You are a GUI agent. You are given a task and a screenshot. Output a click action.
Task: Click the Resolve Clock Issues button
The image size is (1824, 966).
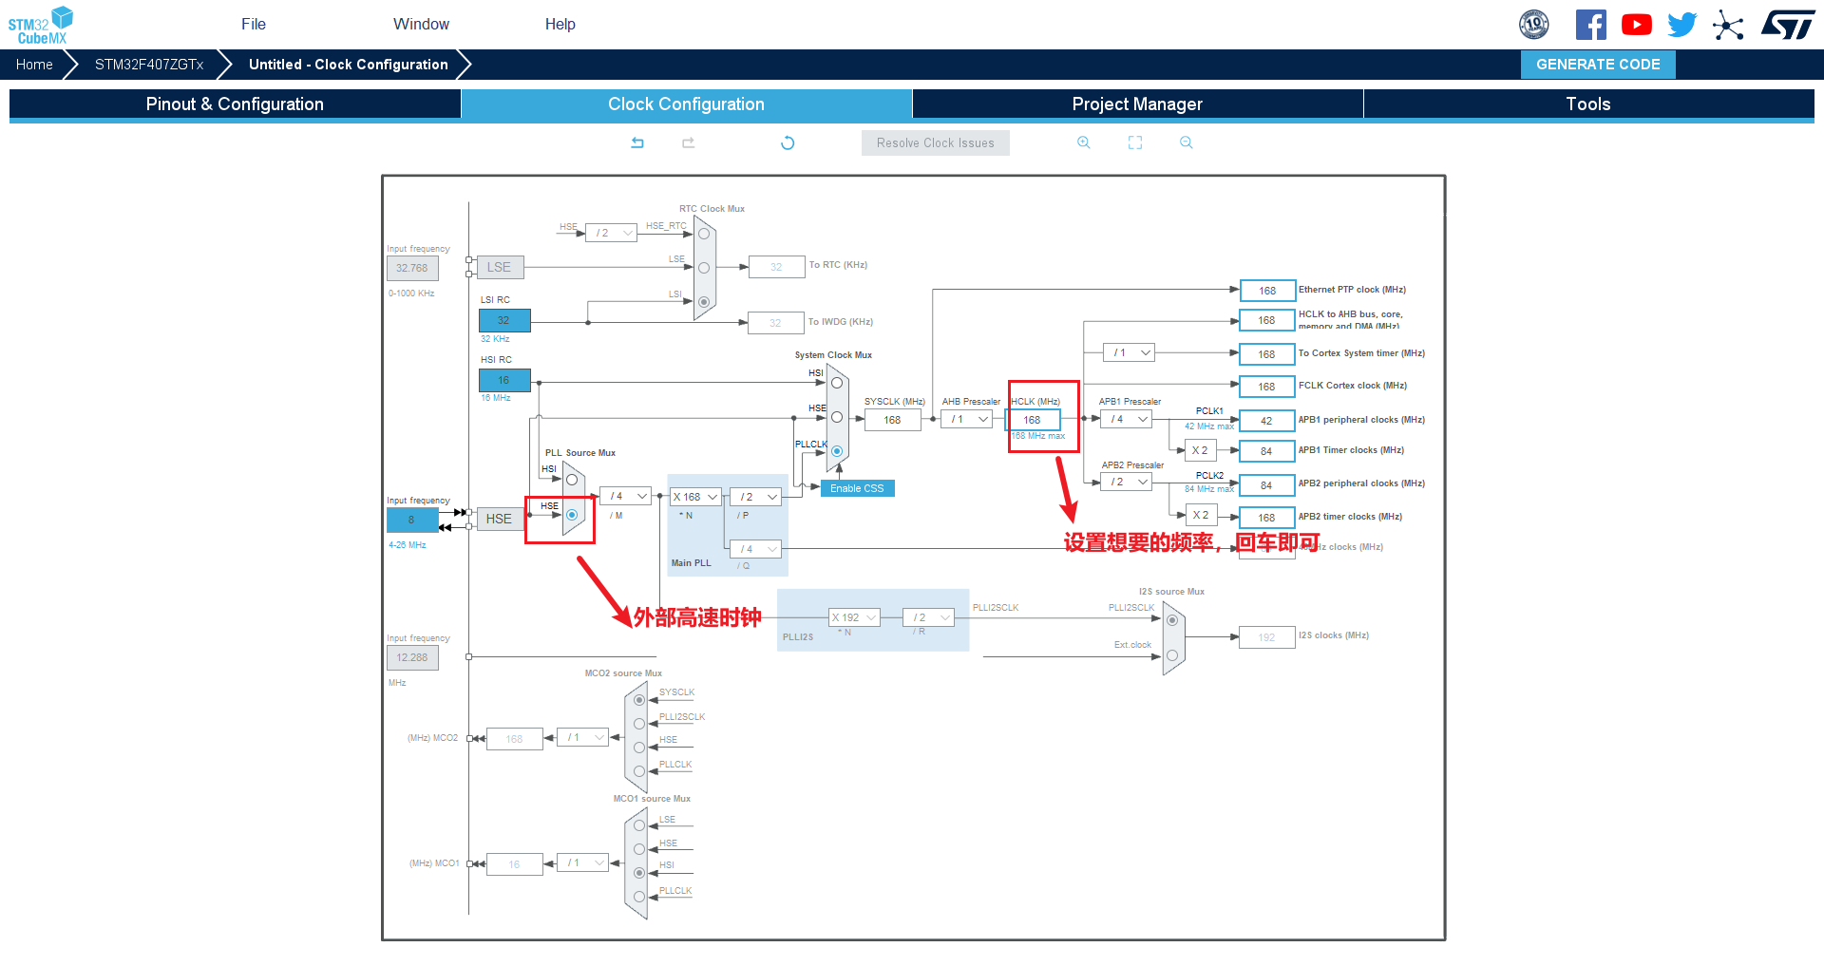(936, 143)
